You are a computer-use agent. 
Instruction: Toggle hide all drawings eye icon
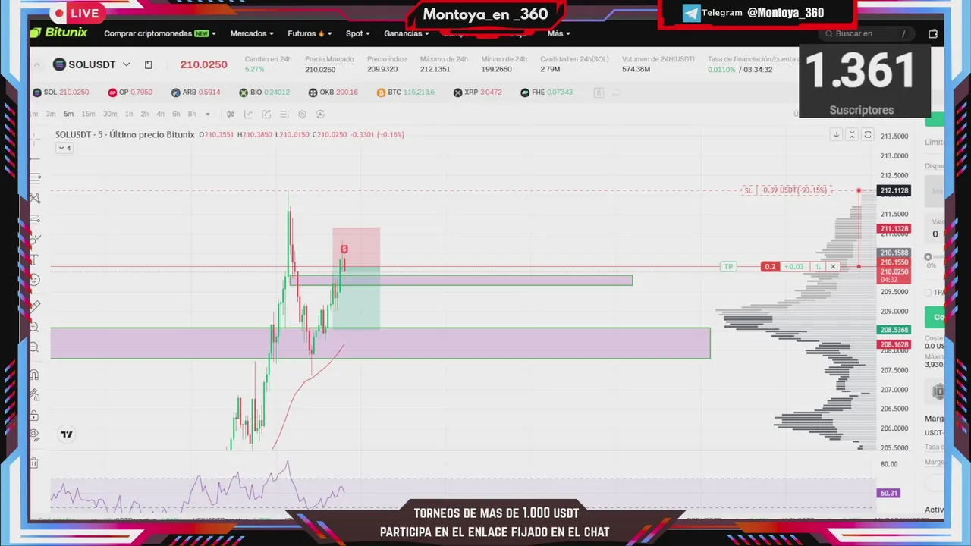(35, 435)
